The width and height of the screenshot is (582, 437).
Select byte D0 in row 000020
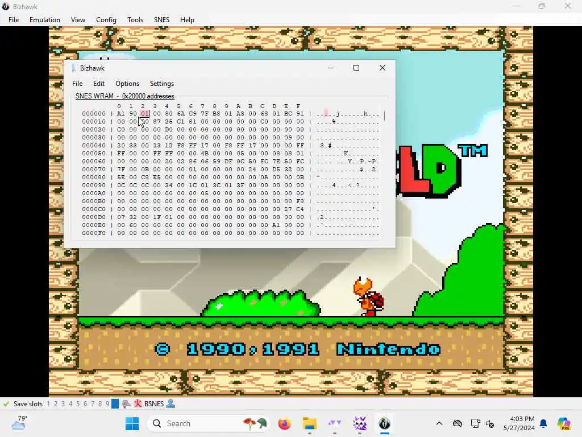pos(168,130)
